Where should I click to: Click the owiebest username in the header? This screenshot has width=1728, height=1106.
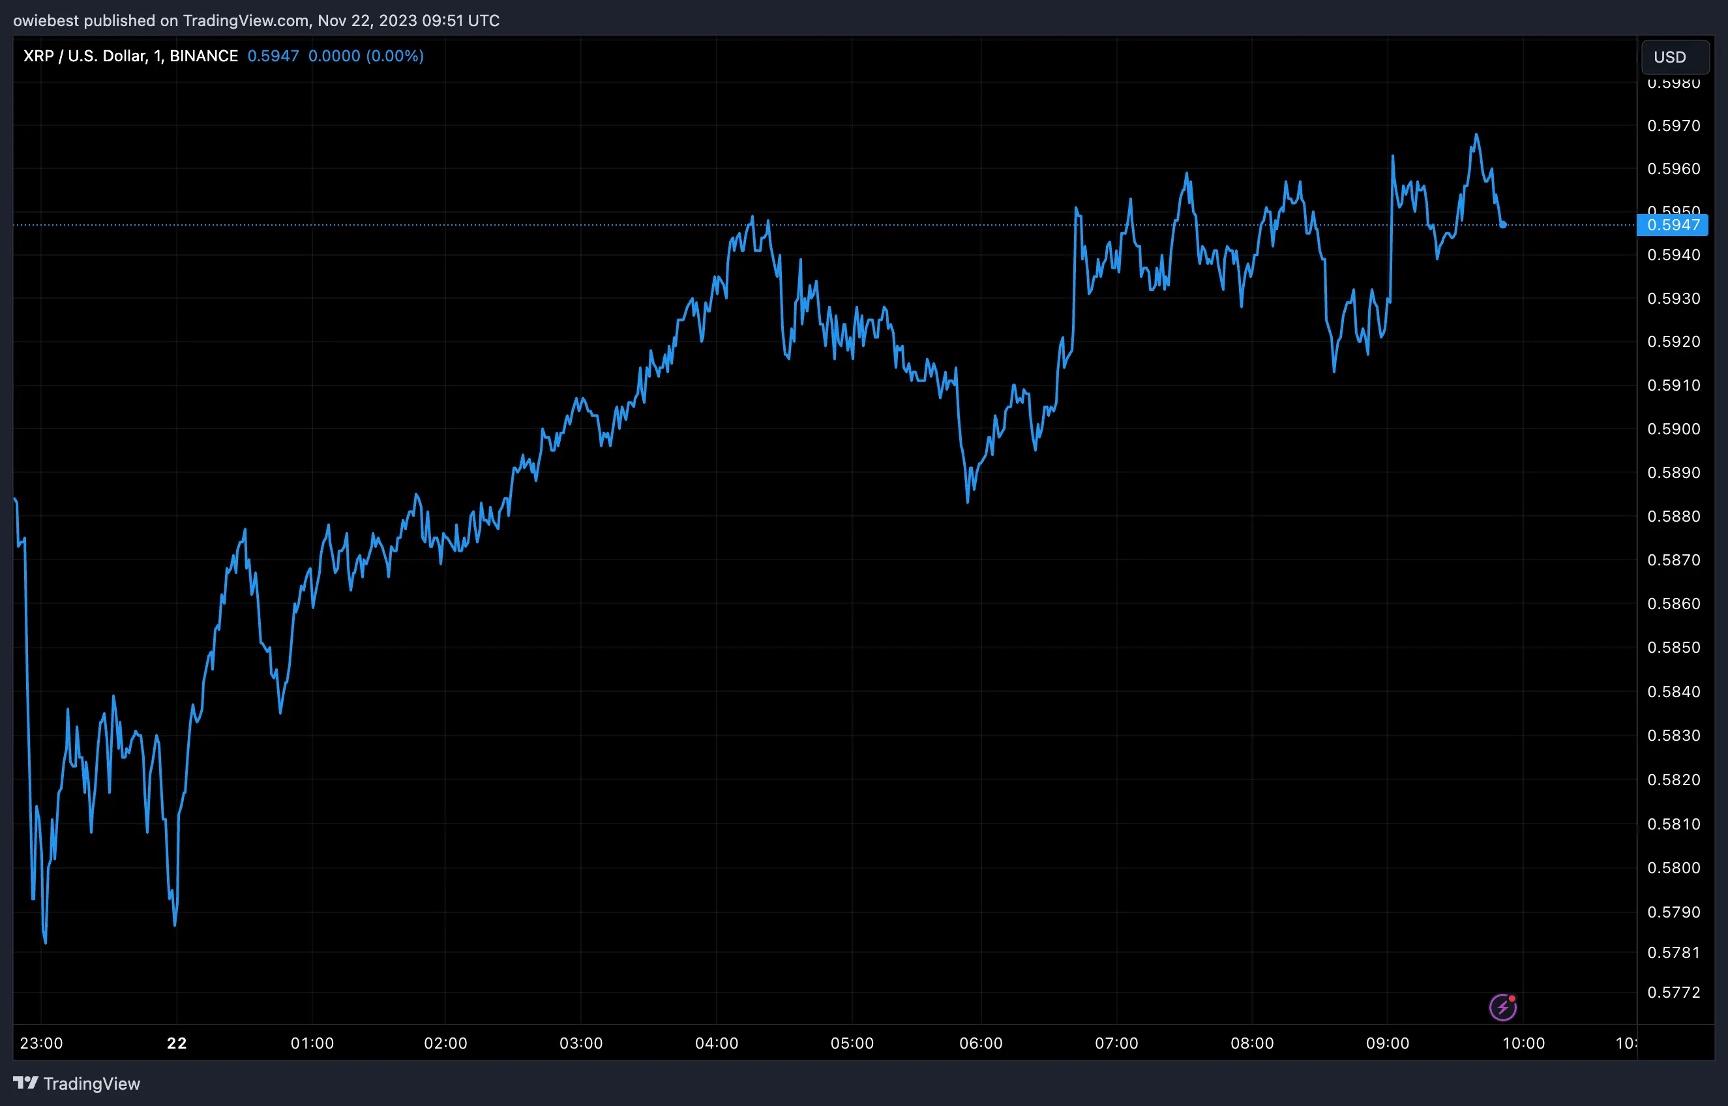tap(44, 21)
